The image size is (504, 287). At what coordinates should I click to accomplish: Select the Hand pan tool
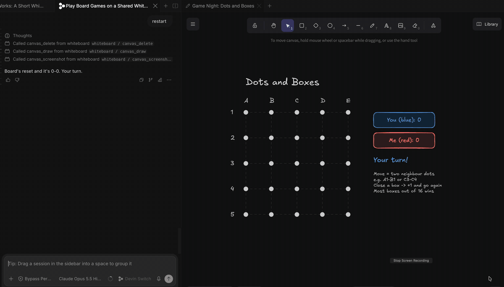(x=273, y=26)
